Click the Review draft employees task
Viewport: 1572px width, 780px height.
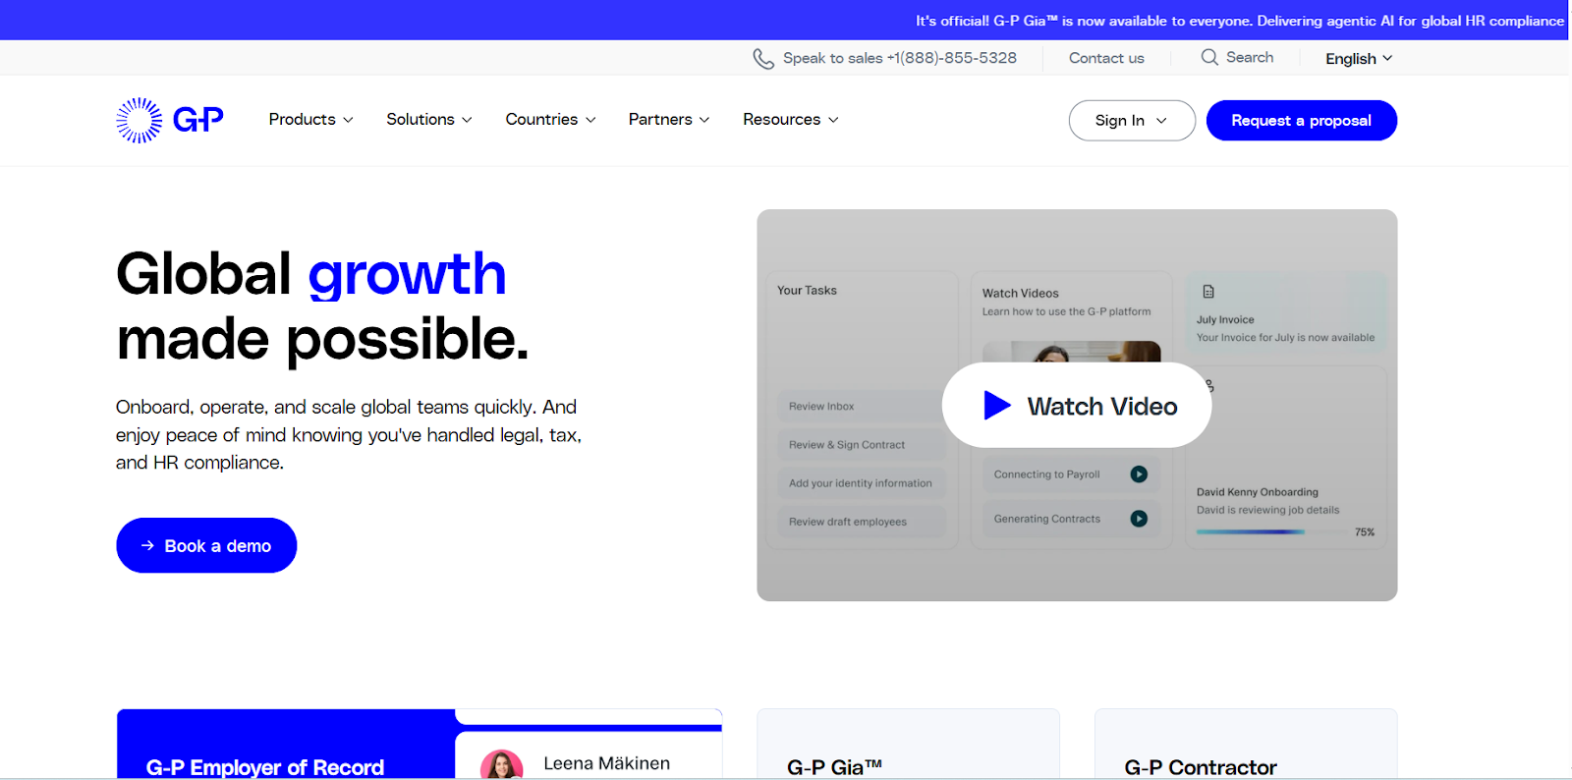pos(862,521)
